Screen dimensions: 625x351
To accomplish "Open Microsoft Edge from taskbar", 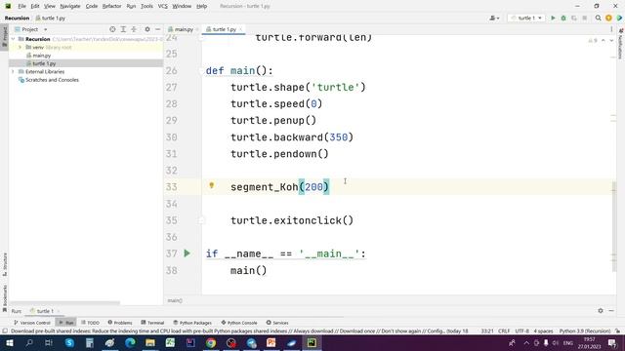I will tap(130, 342).
